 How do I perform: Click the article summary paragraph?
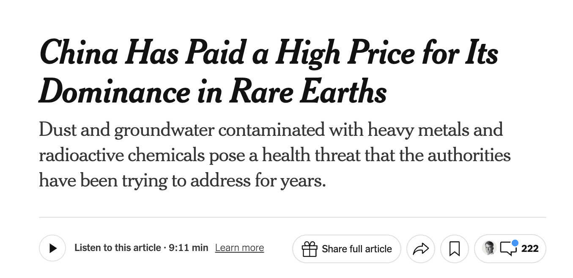tap(274, 155)
